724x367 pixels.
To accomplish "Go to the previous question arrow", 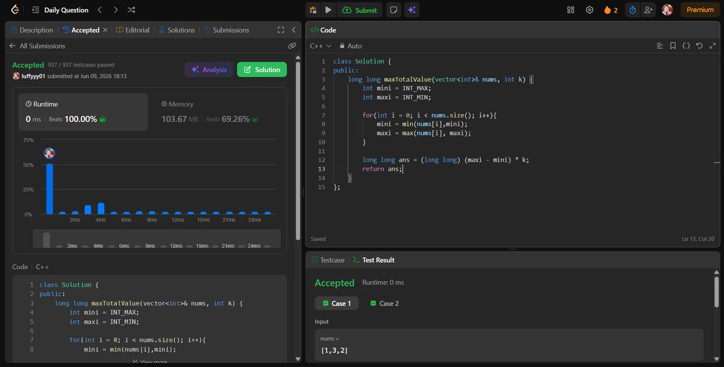I will 100,10.
